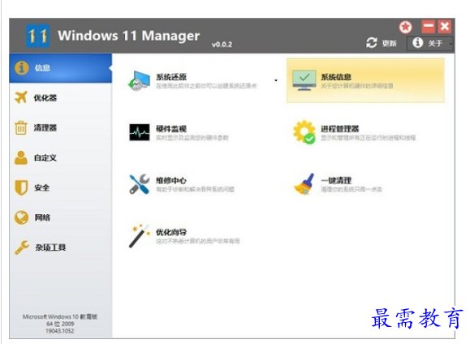Click the trash bin icon for 清理器

[21, 127]
